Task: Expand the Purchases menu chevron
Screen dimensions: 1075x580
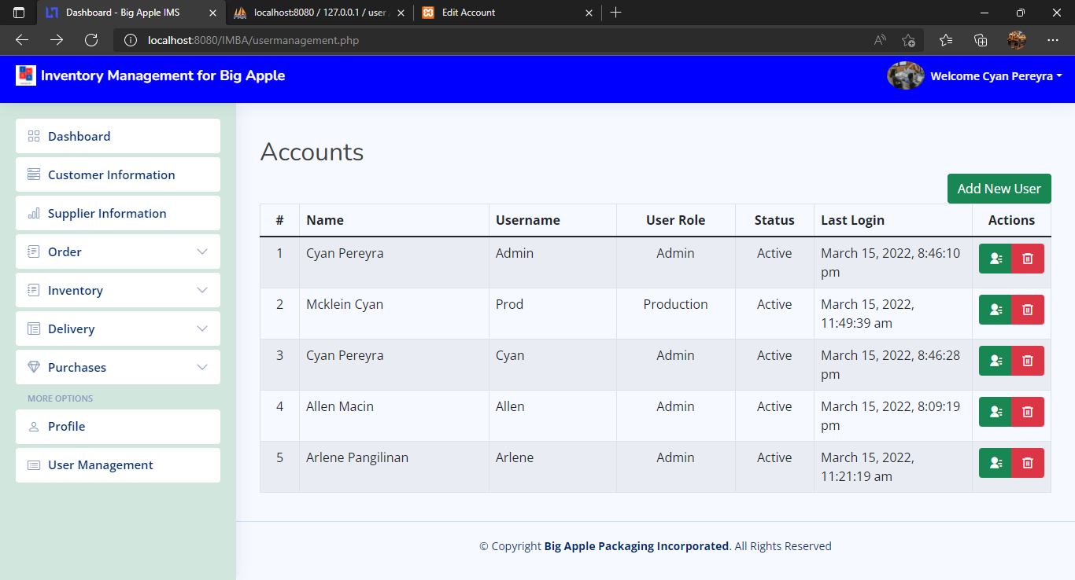Action: [202, 367]
